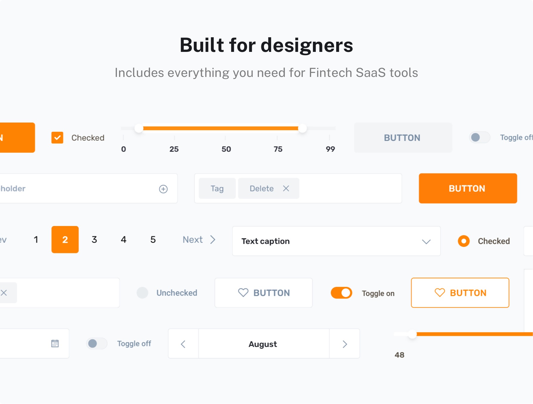Image resolution: width=533 pixels, height=404 pixels.
Task: Click the right handle of range slider
Action: pos(302,129)
